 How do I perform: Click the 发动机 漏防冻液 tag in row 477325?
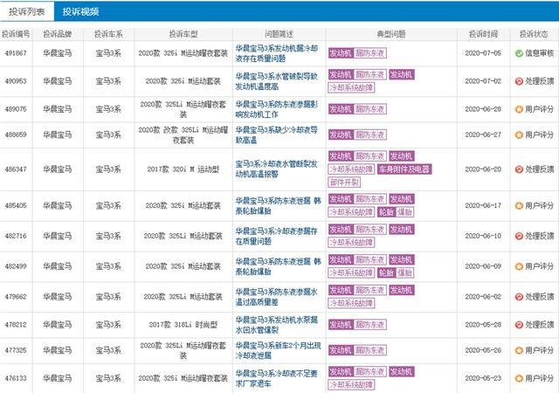point(357,350)
